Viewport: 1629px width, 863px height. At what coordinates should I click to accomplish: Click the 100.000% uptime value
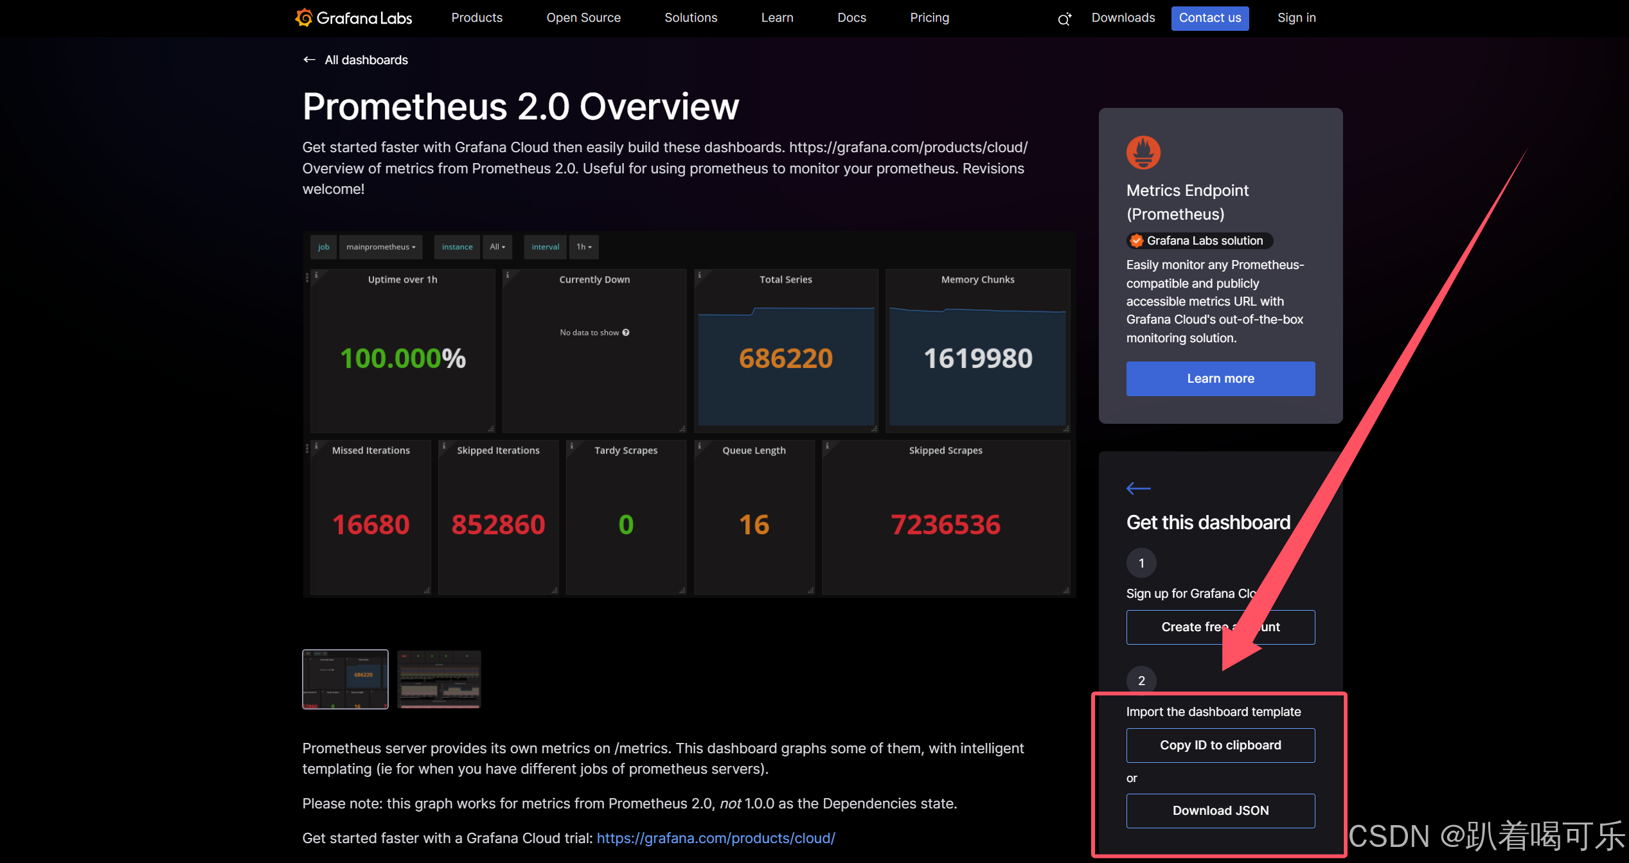pos(402,358)
